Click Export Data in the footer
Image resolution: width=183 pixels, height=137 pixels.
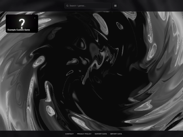point(101,134)
